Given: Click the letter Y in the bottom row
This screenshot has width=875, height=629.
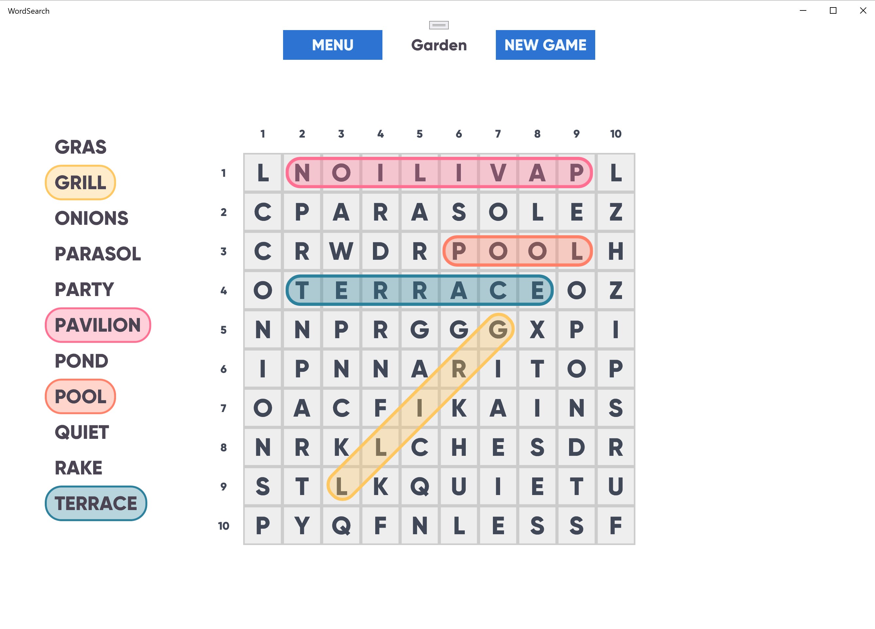Looking at the screenshot, I should tap(302, 525).
